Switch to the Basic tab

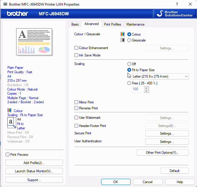75,24
